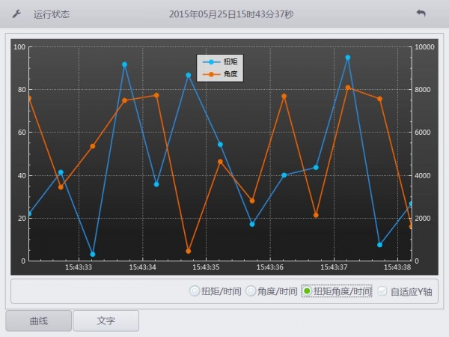The image size is (449, 337).
Task: Click the highest blue torque data point
Action: tap(347, 57)
